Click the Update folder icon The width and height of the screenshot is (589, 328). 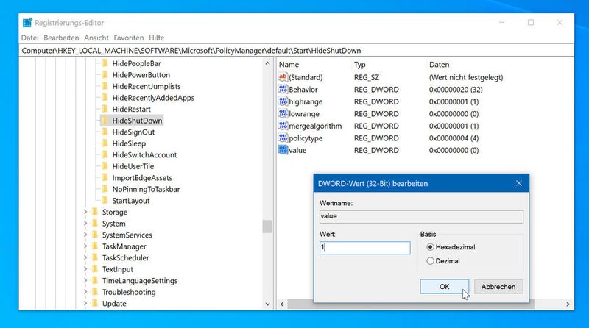coord(95,303)
